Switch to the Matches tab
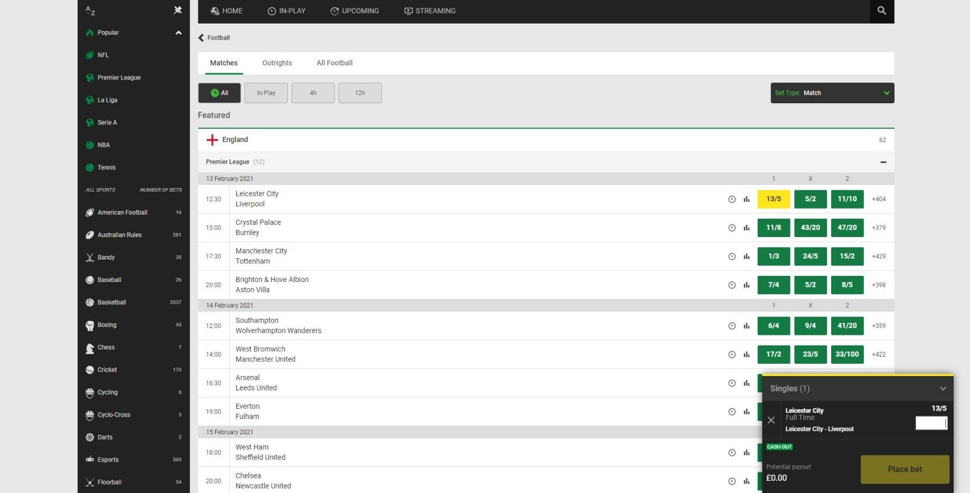This screenshot has width=970, height=493. tap(224, 63)
